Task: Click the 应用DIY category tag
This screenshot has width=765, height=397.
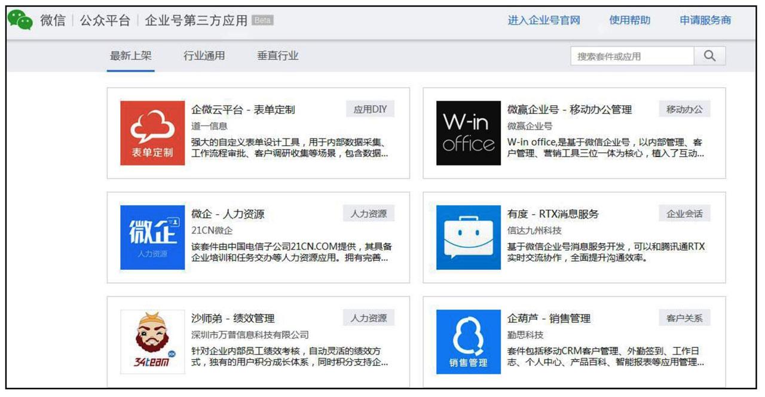Action: (x=371, y=109)
